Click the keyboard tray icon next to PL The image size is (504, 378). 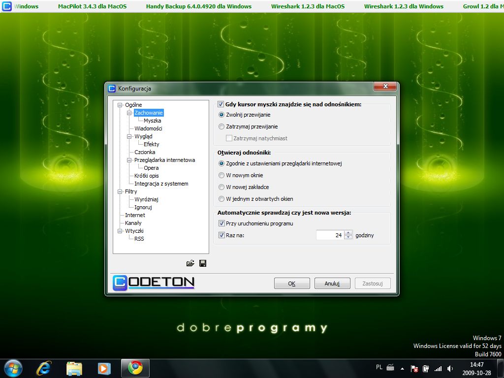tap(390, 367)
